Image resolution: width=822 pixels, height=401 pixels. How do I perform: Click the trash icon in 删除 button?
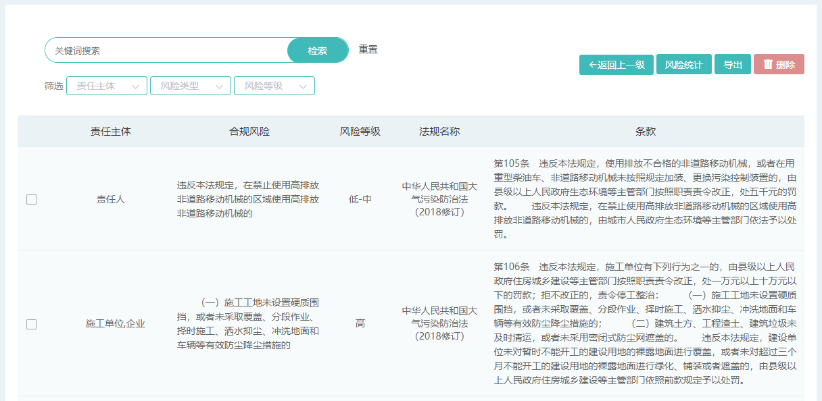pyautogui.click(x=768, y=64)
